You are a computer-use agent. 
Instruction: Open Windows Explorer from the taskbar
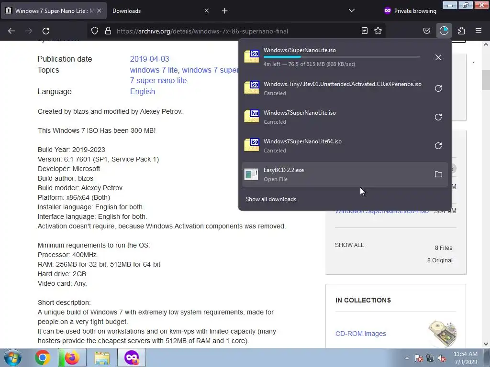point(102,357)
